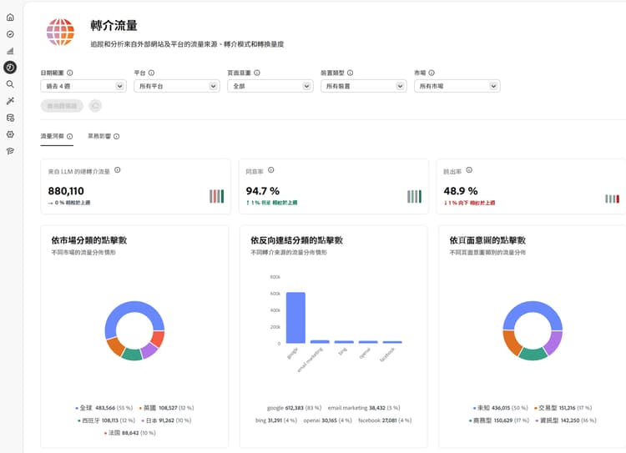Open the gear settings icon in the sidebar
This screenshot has height=453, width=626.
pyautogui.click(x=10, y=134)
